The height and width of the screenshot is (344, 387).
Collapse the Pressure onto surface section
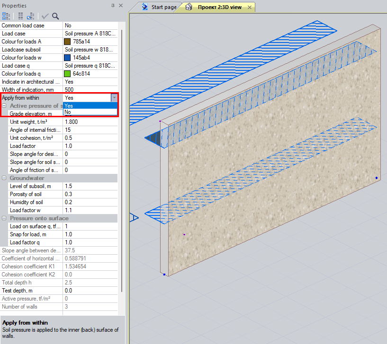point(4,218)
